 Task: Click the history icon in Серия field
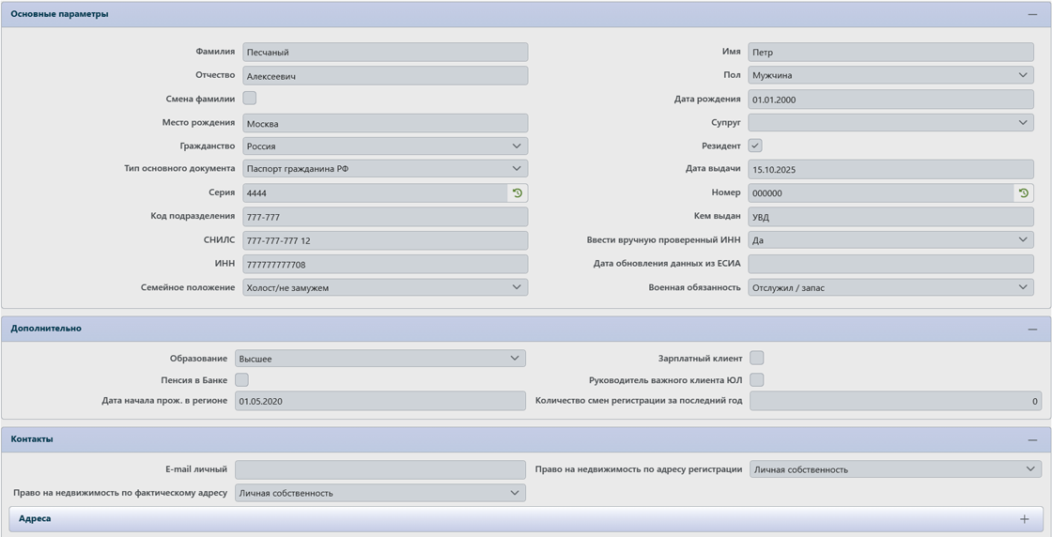click(x=517, y=193)
